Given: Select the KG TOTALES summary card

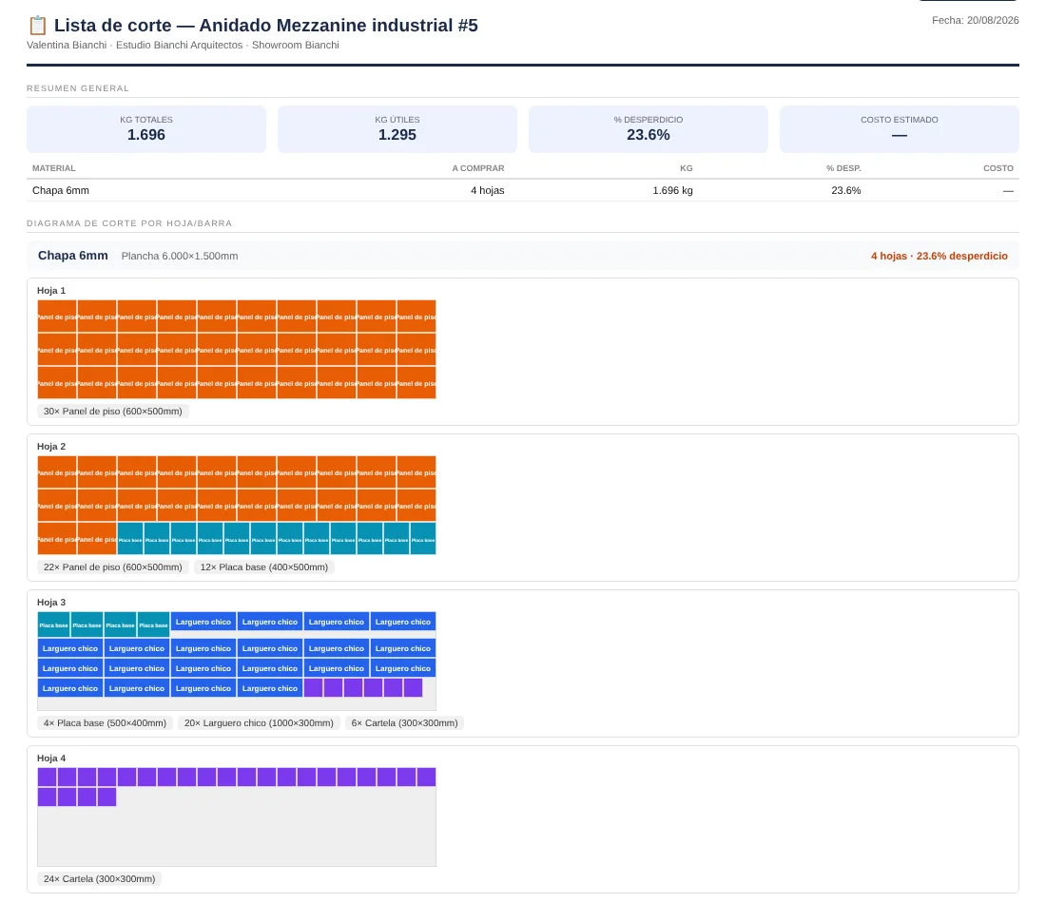Looking at the screenshot, I should (146, 128).
